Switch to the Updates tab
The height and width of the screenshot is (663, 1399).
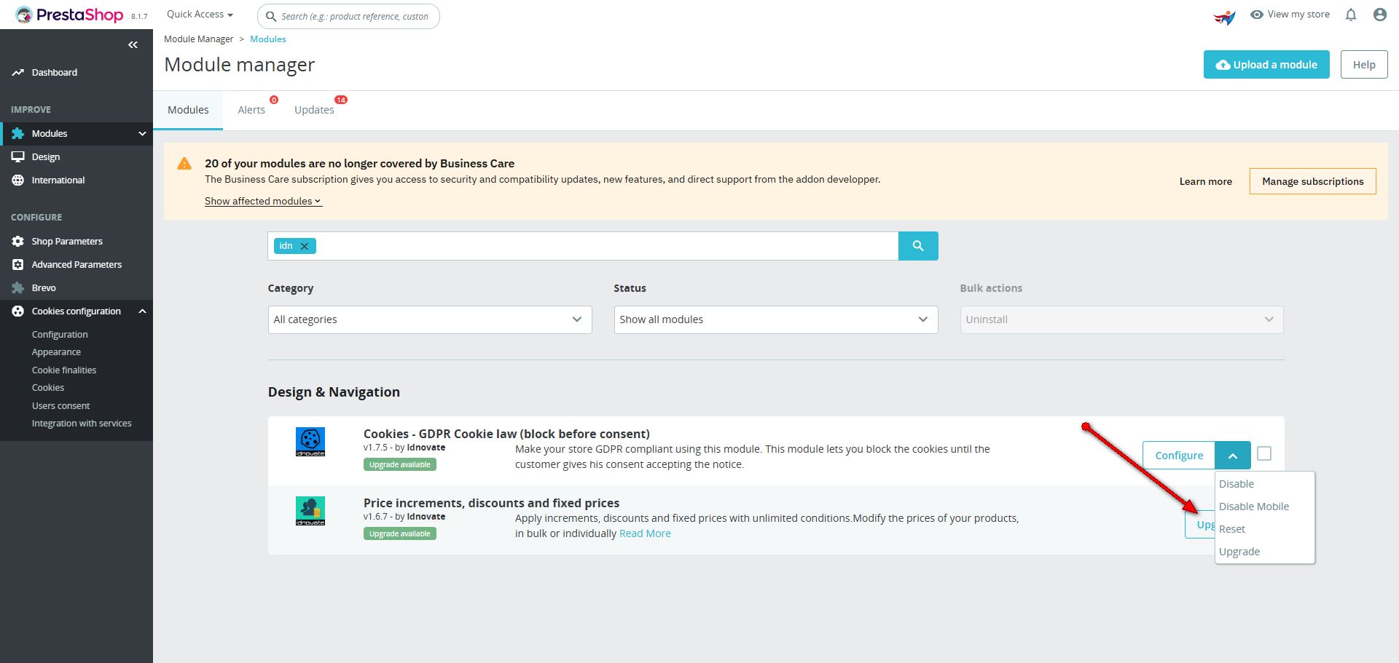coord(314,110)
